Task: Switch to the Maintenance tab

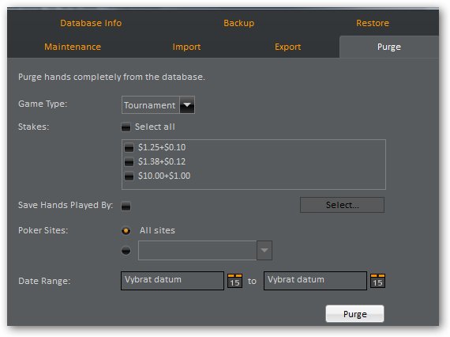Action: 73,47
